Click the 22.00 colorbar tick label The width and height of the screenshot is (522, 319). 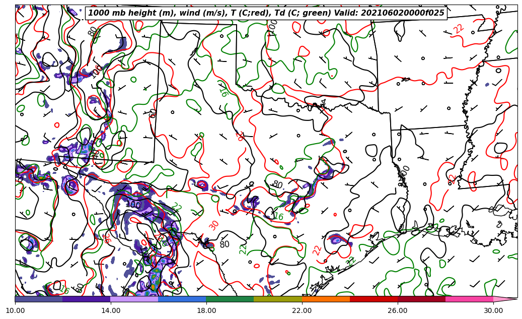(302, 311)
